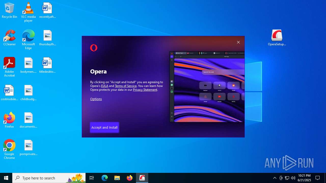Open the taskbar clock and calendar
326x183 pixels.
(304, 178)
